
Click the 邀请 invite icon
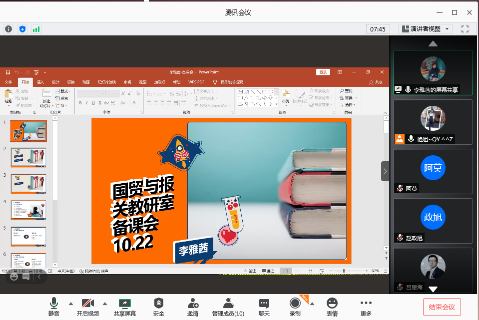click(193, 307)
